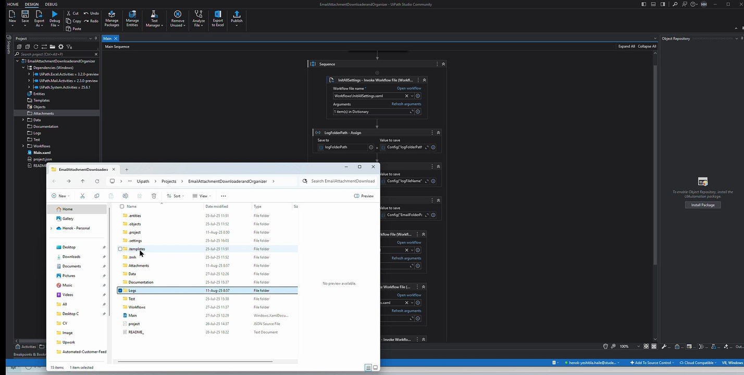Viewport: 744px width, 375px height.
Task: Select the DESIGN ribbon tab
Action: coord(32,4)
